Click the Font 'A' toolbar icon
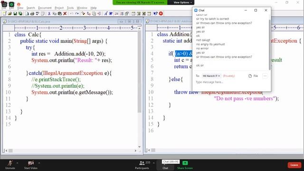 [x=106, y=14]
